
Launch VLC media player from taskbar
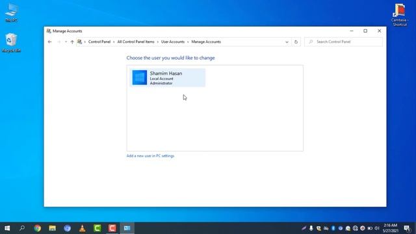click(x=83, y=228)
